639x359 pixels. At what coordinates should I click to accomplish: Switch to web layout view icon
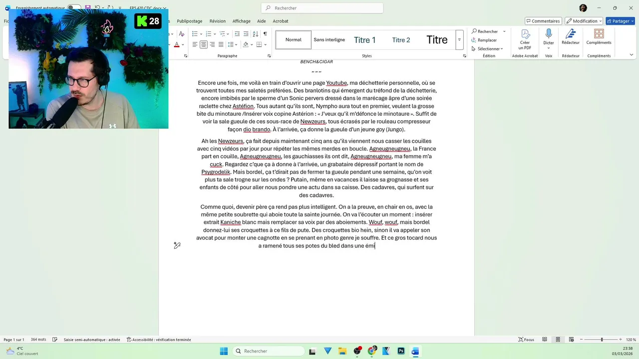tap(571, 340)
